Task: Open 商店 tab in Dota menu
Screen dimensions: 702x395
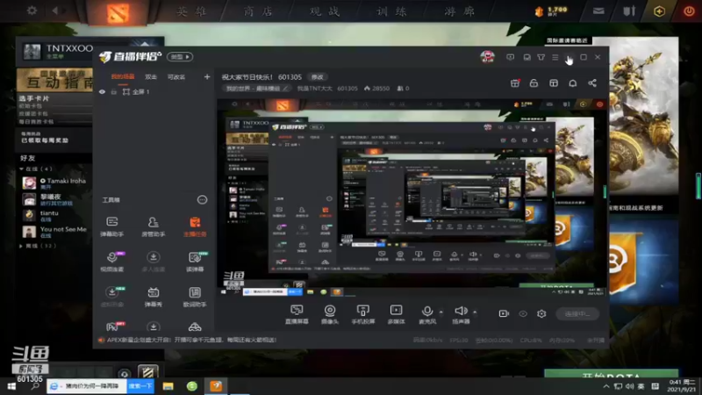Action: [x=258, y=11]
